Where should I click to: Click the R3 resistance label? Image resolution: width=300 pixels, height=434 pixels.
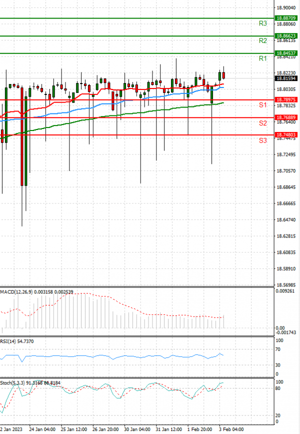click(x=262, y=23)
